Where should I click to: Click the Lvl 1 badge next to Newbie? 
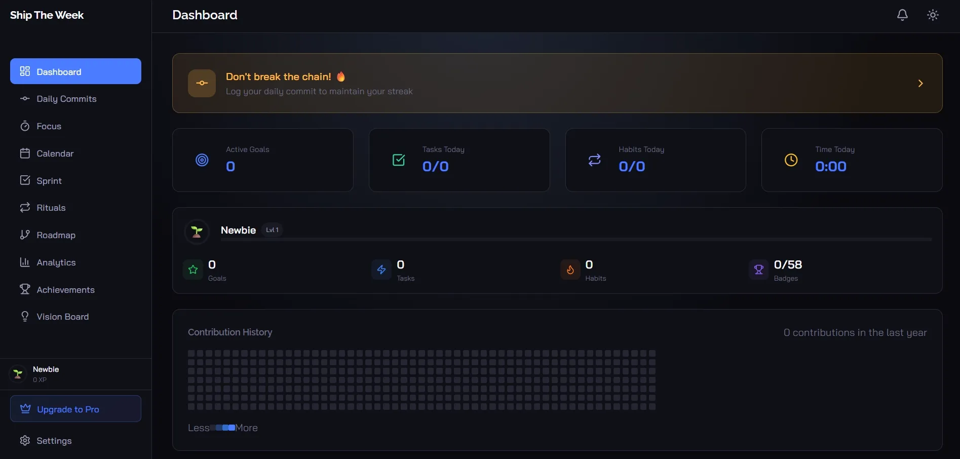tap(273, 230)
